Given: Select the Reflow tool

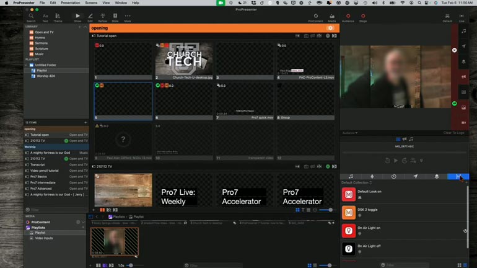Looking at the screenshot, I should [103, 17].
